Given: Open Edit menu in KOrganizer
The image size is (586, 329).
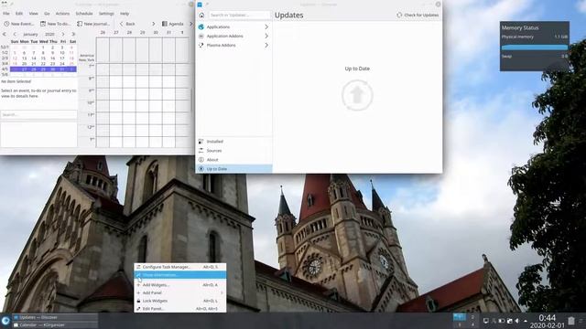Looking at the screenshot, I should click(19, 14).
